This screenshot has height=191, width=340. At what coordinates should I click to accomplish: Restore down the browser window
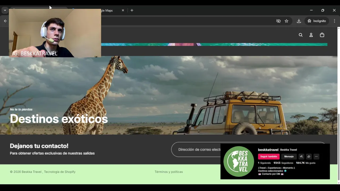323,10
